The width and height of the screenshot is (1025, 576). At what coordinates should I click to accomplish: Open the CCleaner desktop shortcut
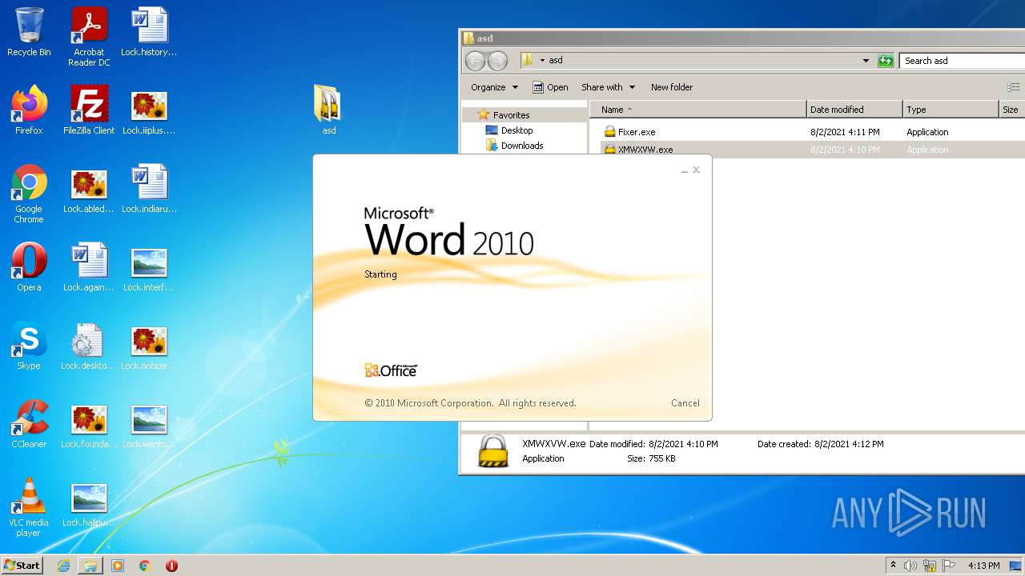click(29, 424)
